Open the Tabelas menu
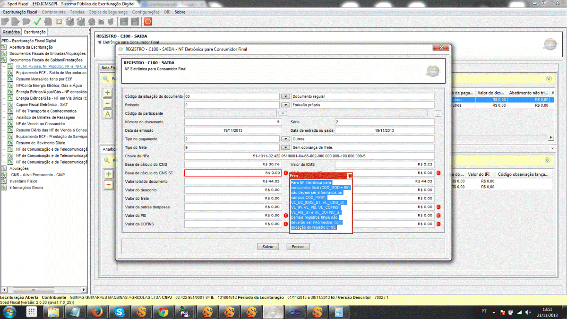This screenshot has height=319, width=567. click(77, 11)
